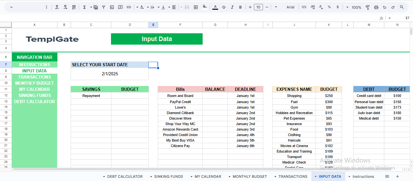This screenshot has width=413, height=181.
Task: Insert a comment using toolbar icon
Action: (120, 7)
